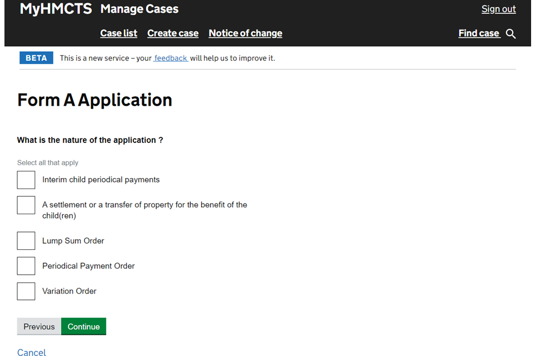Click the nature of the application question text
The image size is (535, 356).
pyautogui.click(x=90, y=140)
